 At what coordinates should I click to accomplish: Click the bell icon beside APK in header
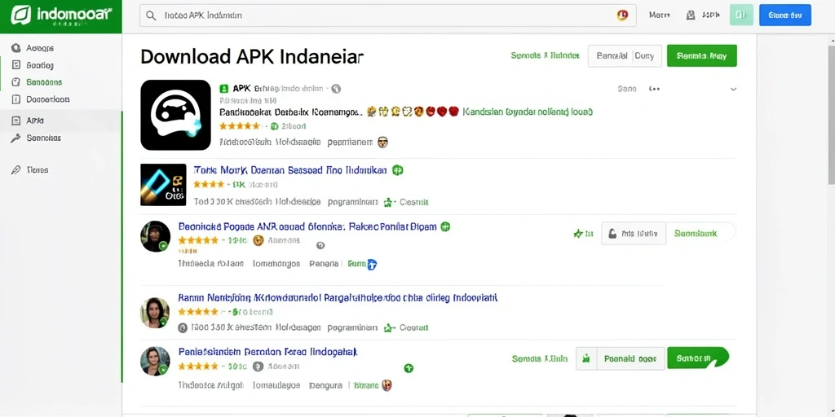691,15
